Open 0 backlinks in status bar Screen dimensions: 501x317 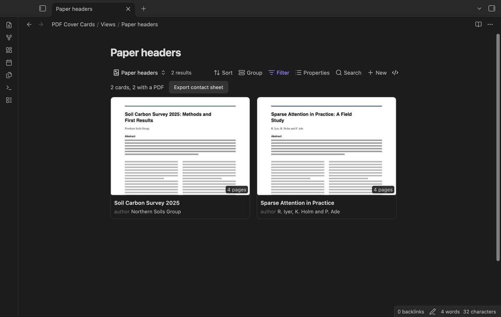[x=411, y=312]
